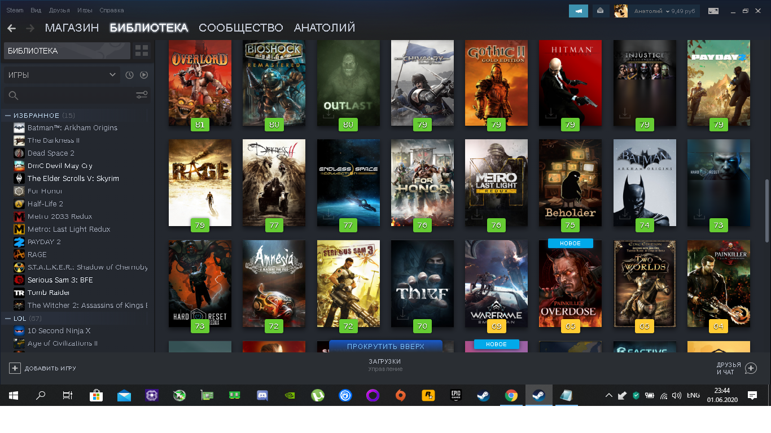The height and width of the screenshot is (433, 771).
Task: Click the Add Game plus icon
Action: coord(15,368)
